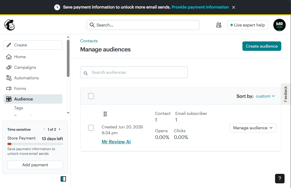
Task: Click the Store Payment progress bar
Action: click(x=35, y=144)
